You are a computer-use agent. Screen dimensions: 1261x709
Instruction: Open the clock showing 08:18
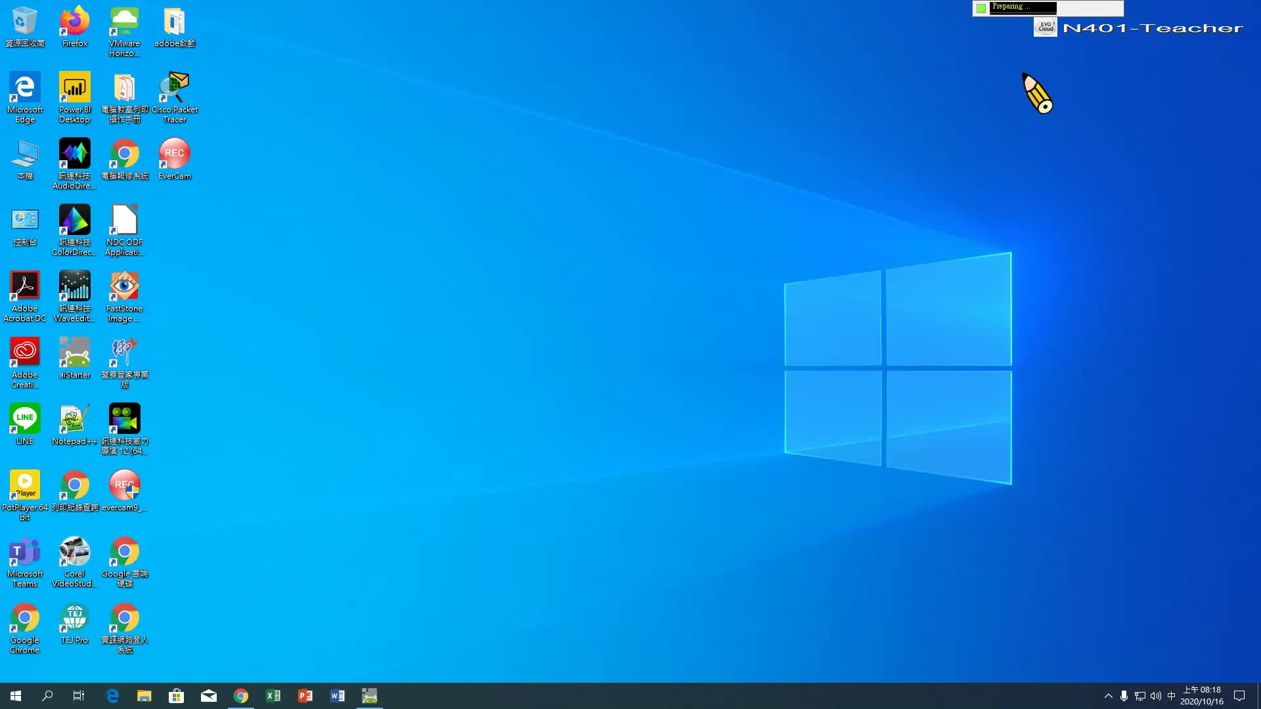point(1202,696)
